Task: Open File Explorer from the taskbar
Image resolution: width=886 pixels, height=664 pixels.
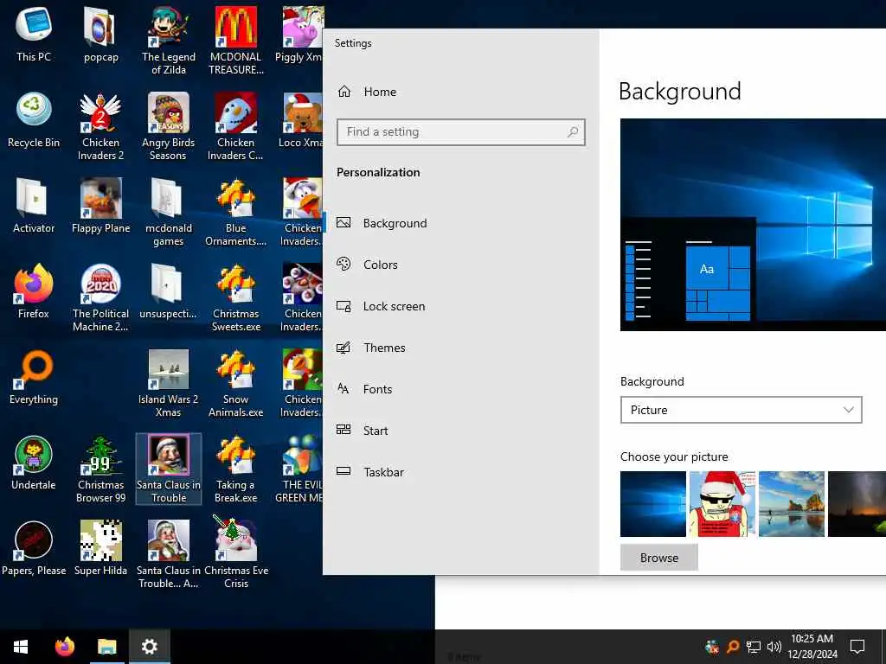Action: click(106, 647)
